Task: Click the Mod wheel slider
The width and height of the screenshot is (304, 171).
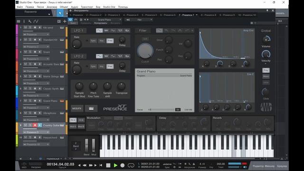Action: 94,145
